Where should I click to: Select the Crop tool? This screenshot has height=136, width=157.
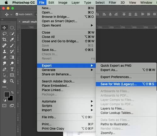(x=4, y=39)
